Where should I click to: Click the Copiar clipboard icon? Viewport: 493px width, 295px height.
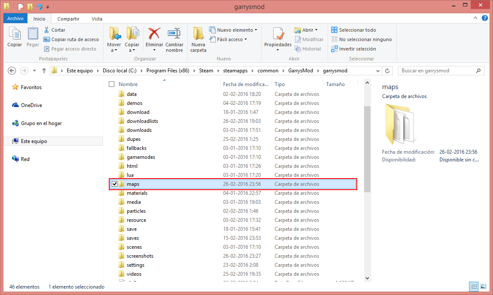[15, 34]
